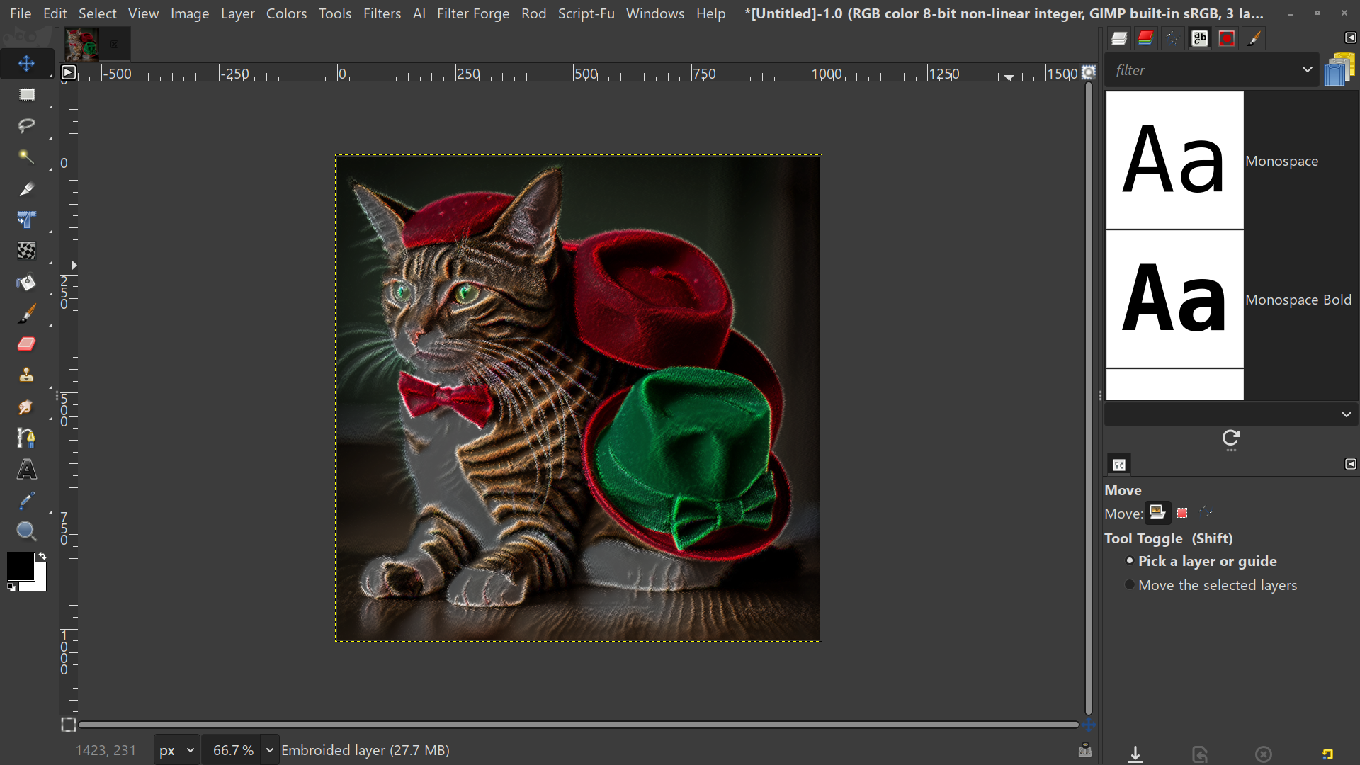Open the Layers dialog tab
Image resolution: width=1360 pixels, height=765 pixels.
point(1119,38)
